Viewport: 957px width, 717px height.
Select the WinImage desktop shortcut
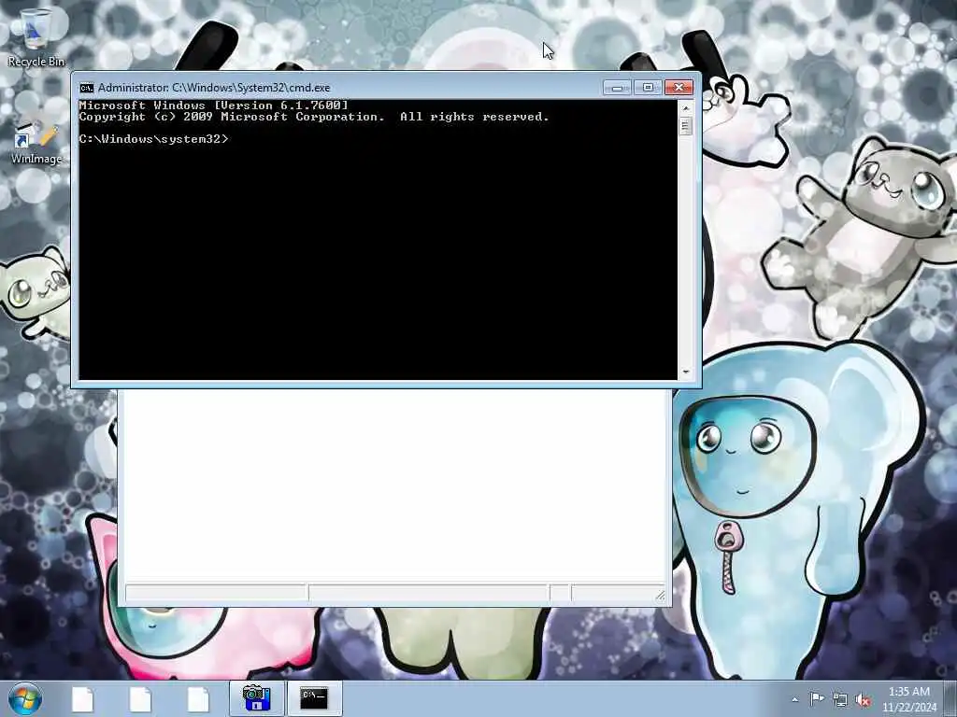36,143
